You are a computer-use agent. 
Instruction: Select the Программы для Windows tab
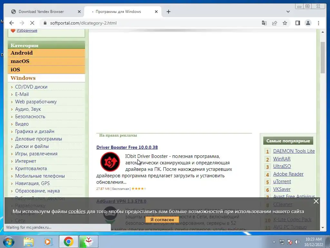click(118, 12)
